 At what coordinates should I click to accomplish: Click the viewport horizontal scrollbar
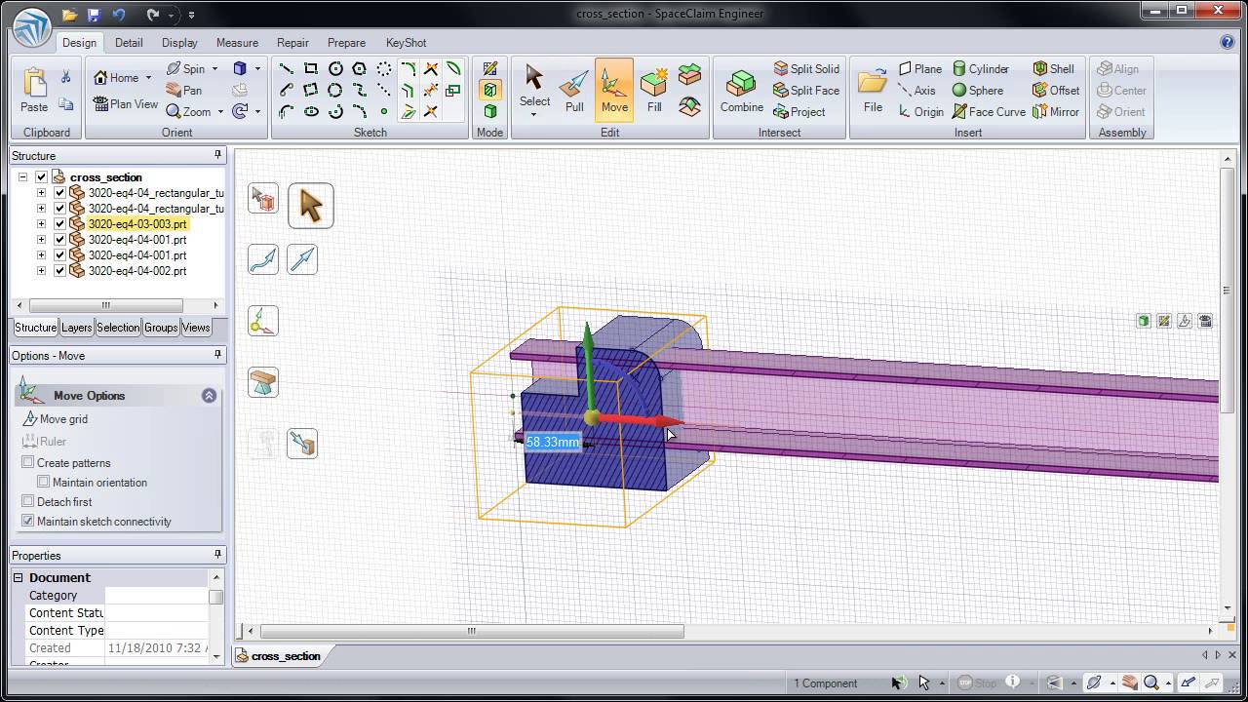(472, 631)
